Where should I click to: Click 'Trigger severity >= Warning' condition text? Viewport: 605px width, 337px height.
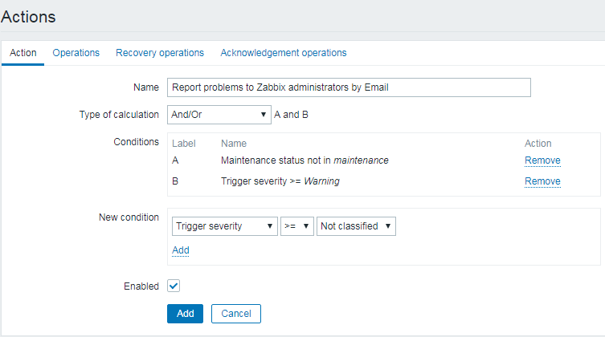pos(280,181)
